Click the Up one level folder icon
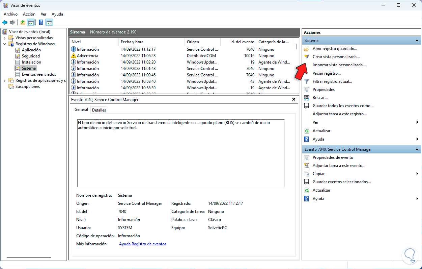Image resolution: width=422 pixels, height=269 pixels. (23, 23)
